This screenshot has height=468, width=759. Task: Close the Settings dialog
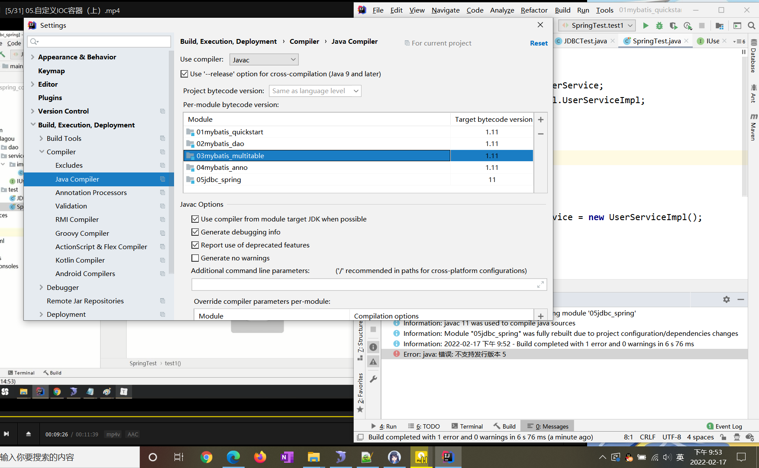[x=540, y=25]
